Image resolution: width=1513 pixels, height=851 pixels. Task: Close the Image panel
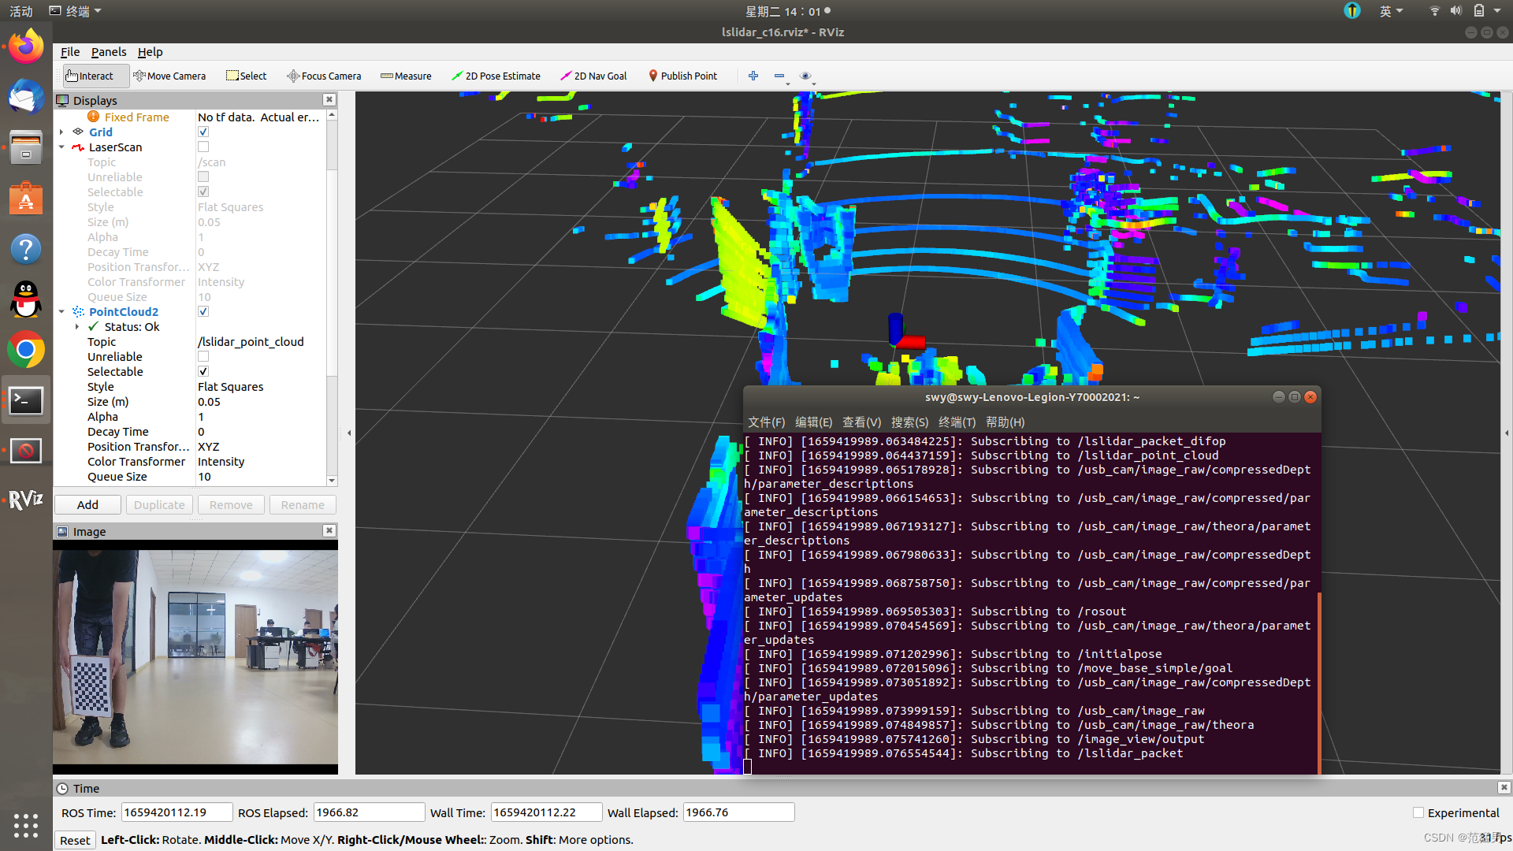tap(329, 530)
